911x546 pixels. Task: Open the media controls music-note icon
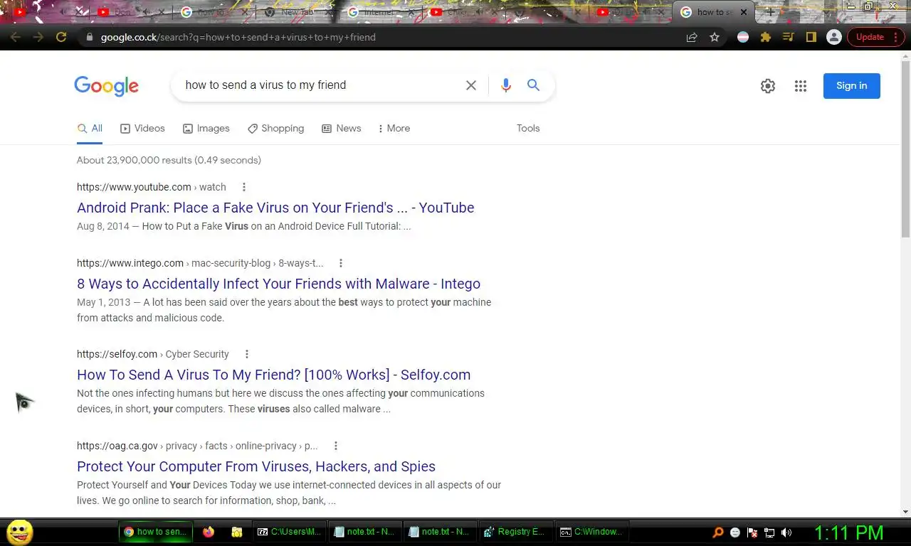click(788, 37)
